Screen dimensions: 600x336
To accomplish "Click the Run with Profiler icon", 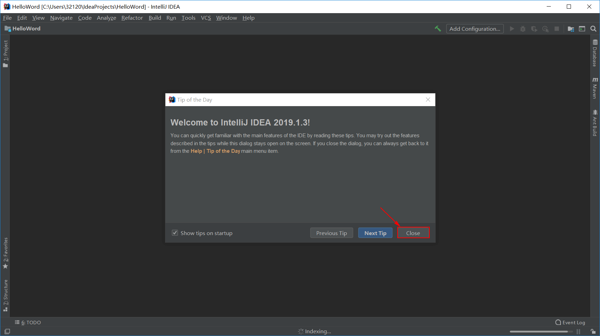I will [x=546, y=29].
